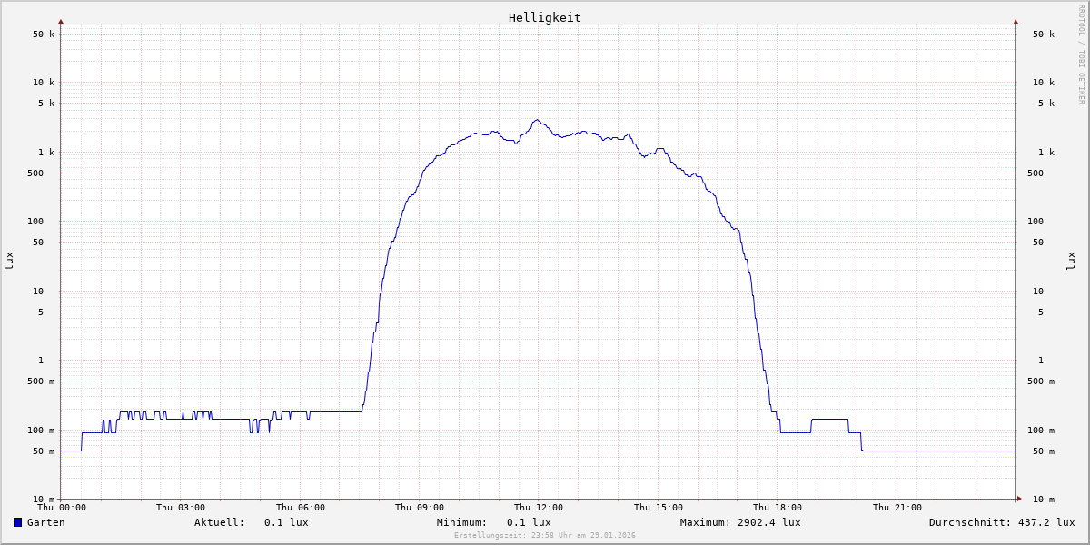Click the Thu 21:00 time axis label
Image resolution: width=1090 pixels, height=545 pixels.
click(x=897, y=508)
